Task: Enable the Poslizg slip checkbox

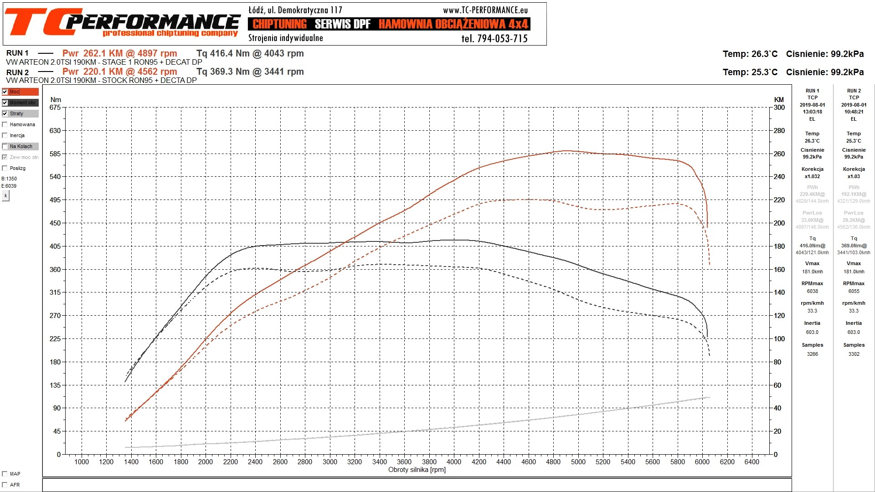Action: point(5,168)
